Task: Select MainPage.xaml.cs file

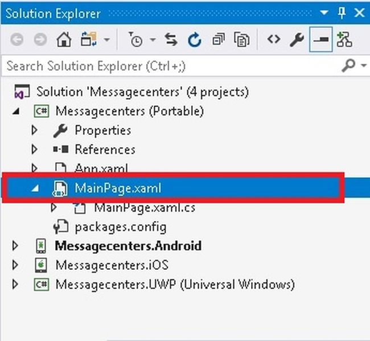Action: [144, 208]
